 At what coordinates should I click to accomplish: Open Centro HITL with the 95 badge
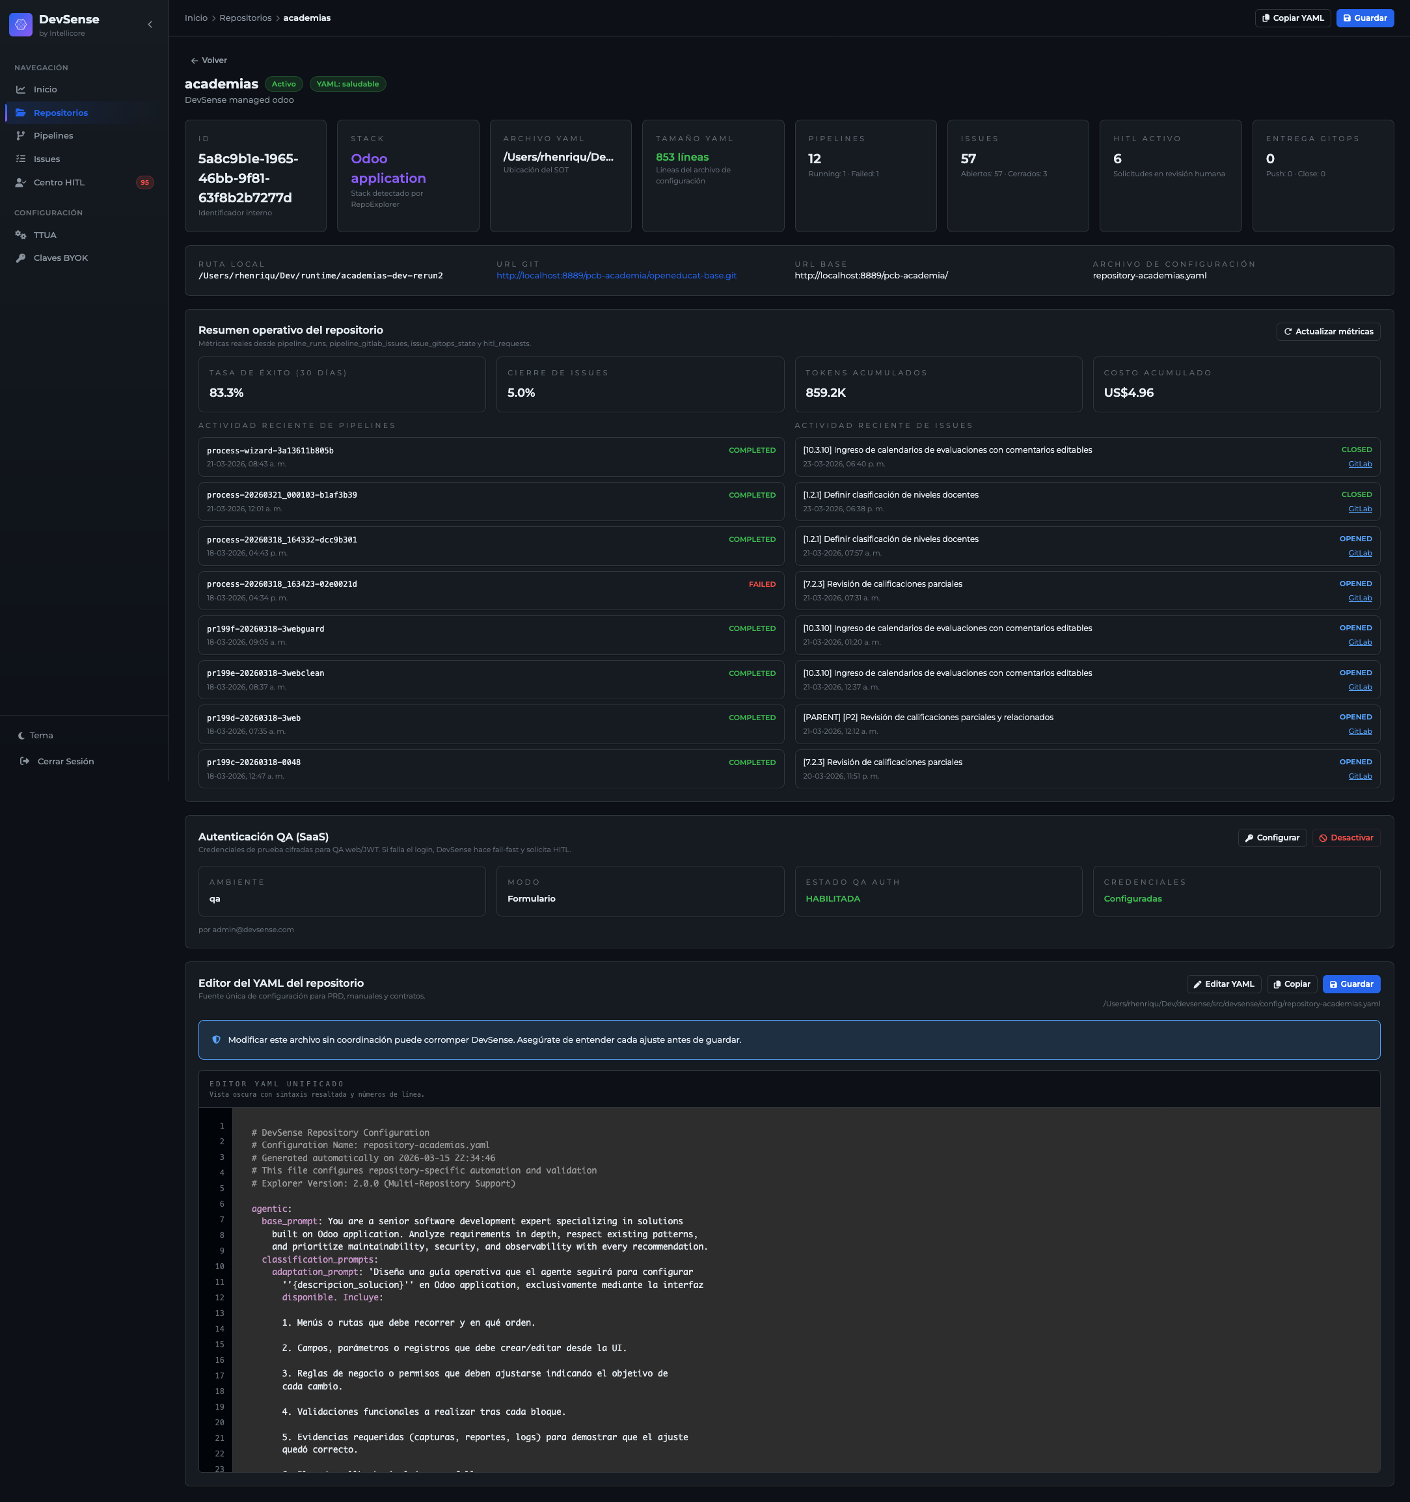click(x=59, y=182)
